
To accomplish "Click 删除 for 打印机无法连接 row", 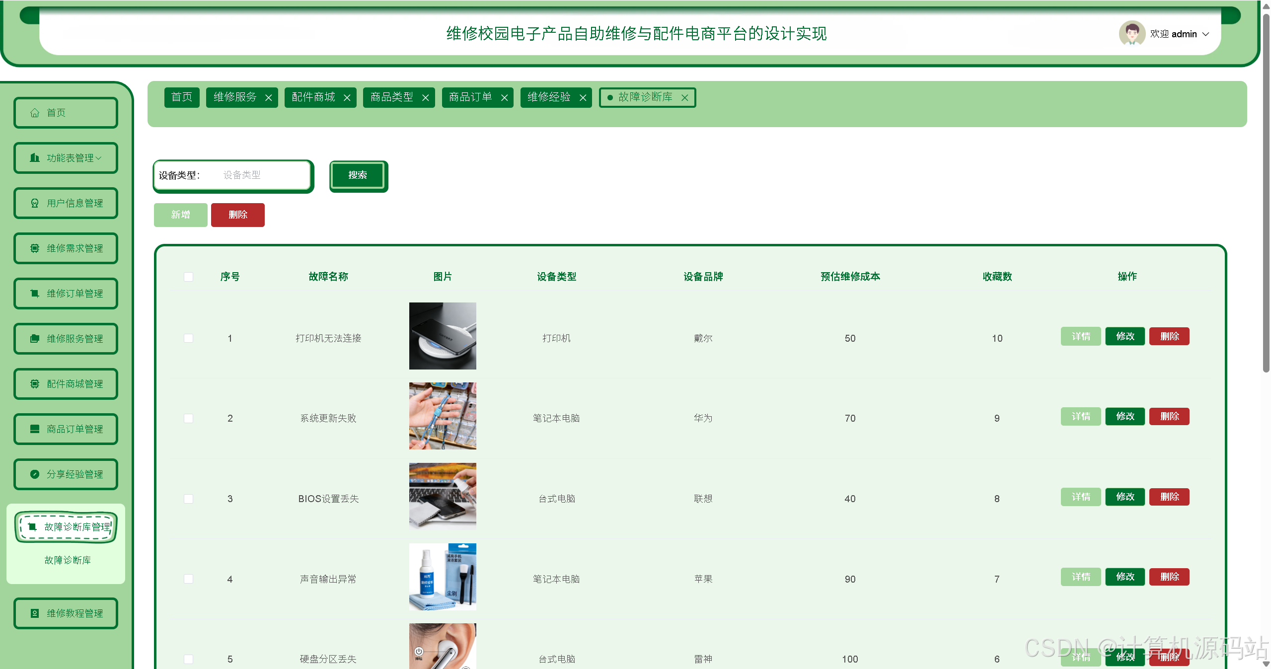I will tap(1169, 337).
